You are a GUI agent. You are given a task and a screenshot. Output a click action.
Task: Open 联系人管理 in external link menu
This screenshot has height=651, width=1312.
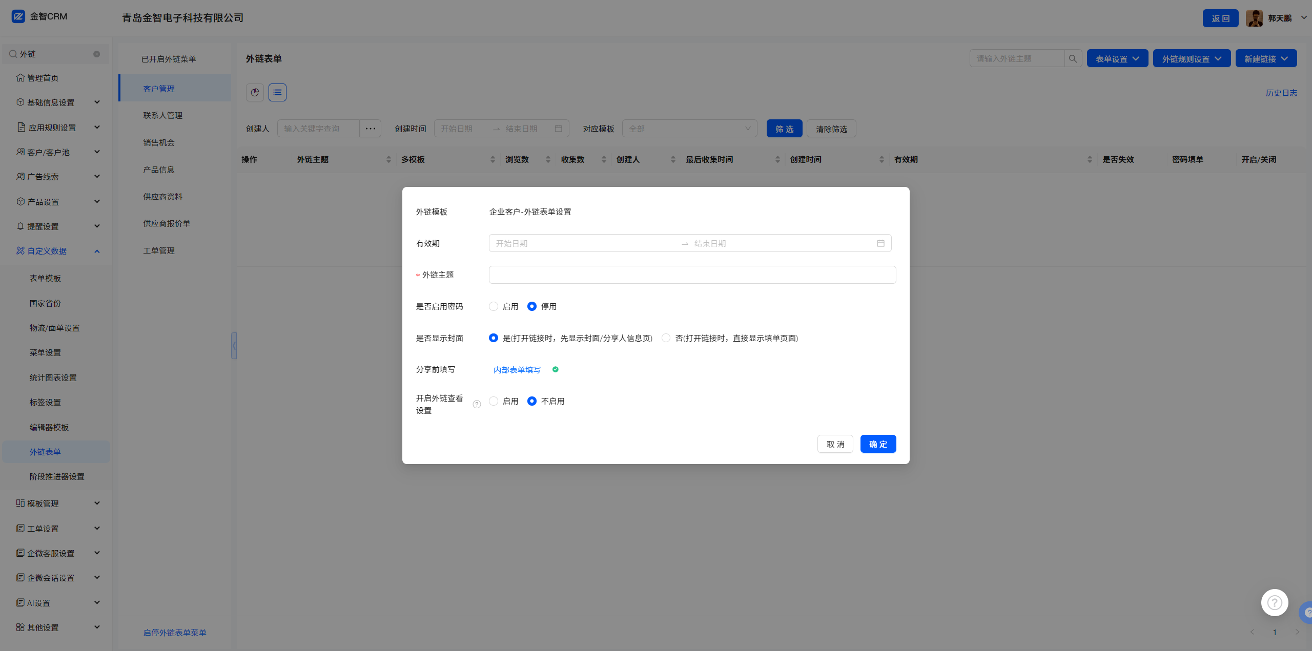(x=162, y=116)
